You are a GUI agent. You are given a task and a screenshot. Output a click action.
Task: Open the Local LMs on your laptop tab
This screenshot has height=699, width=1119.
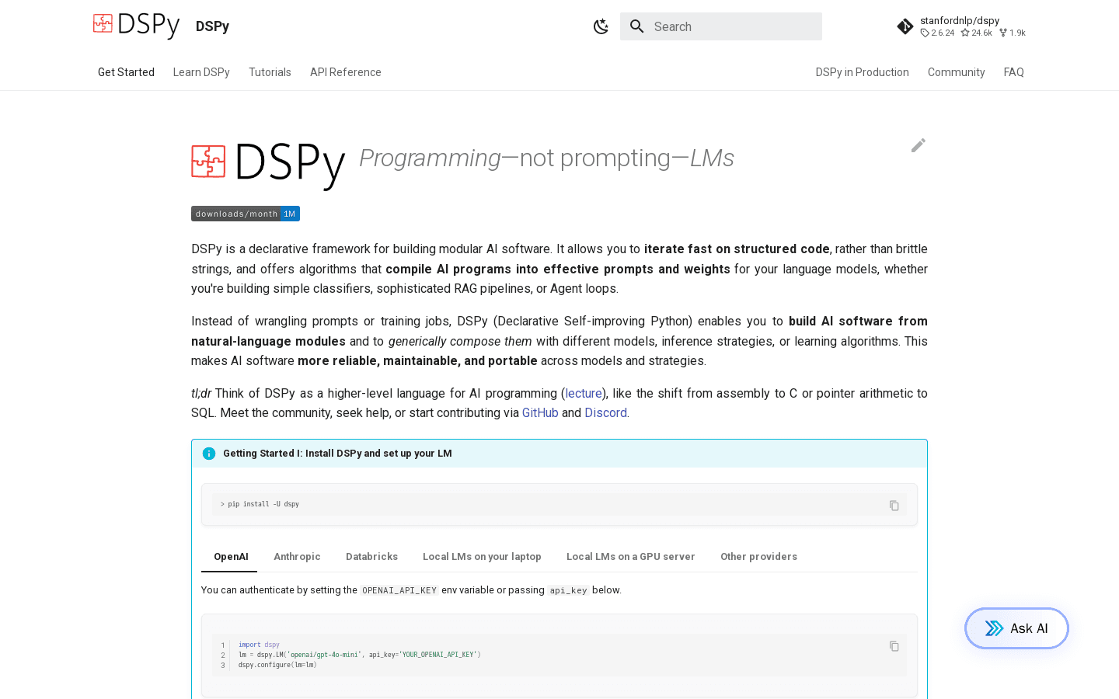click(482, 556)
